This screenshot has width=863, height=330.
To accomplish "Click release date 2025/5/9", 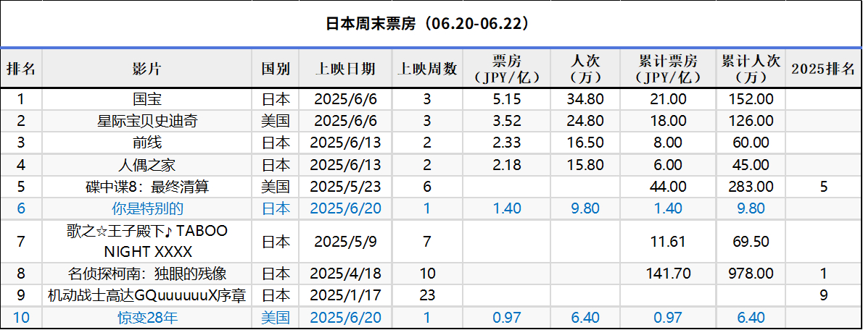I will click(345, 241).
